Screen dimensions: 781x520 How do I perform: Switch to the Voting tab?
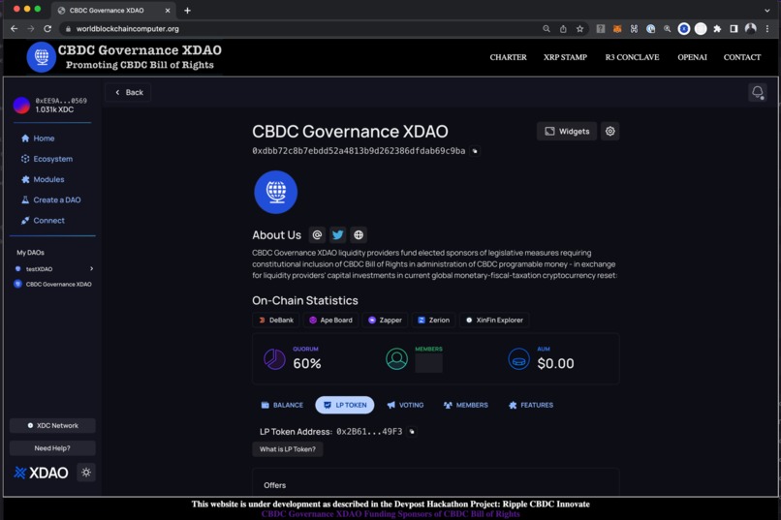point(405,405)
